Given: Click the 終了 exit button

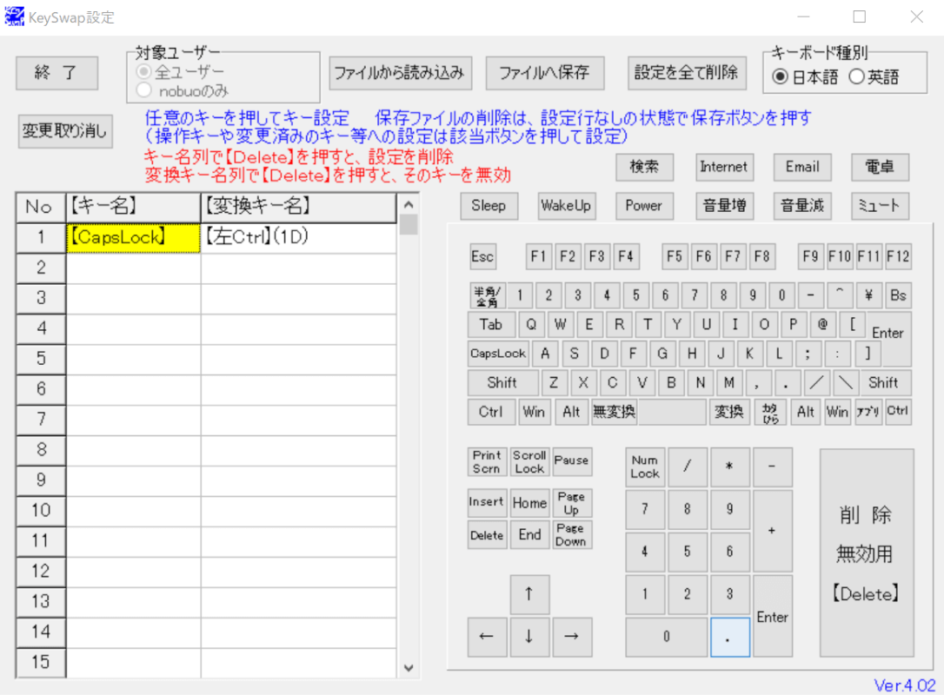Looking at the screenshot, I should 57,73.
